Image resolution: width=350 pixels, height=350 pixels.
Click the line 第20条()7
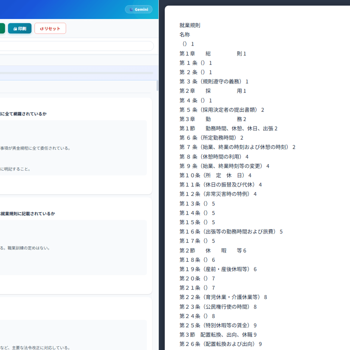pos(197,278)
